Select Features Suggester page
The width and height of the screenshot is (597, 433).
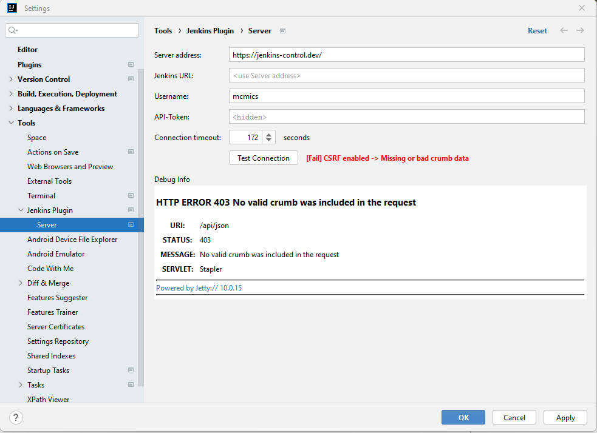58,297
